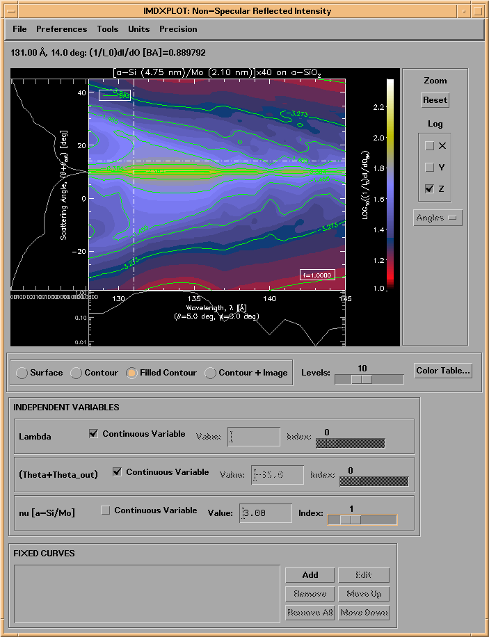
Task: Click the Fixed Curves list box
Action: (147, 593)
